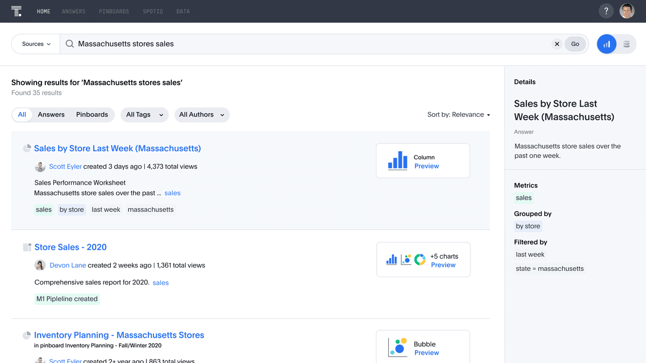Click Details panel title Sales by Store Last Week

click(564, 110)
